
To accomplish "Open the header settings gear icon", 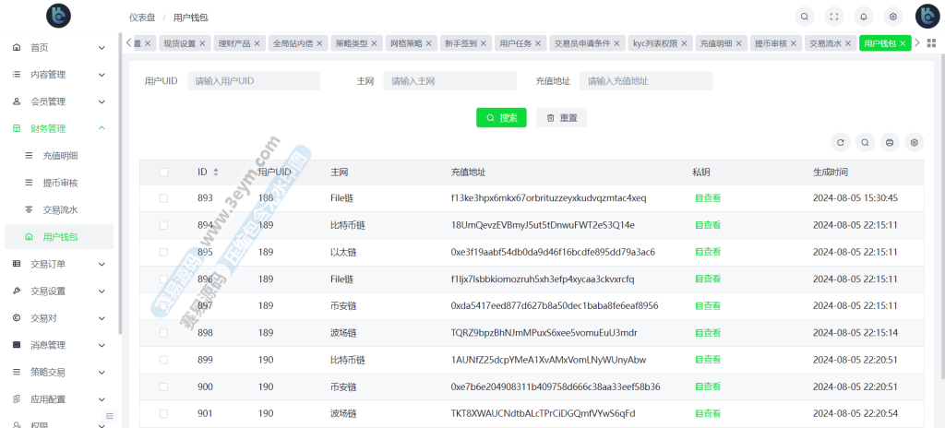I will click(x=892, y=16).
